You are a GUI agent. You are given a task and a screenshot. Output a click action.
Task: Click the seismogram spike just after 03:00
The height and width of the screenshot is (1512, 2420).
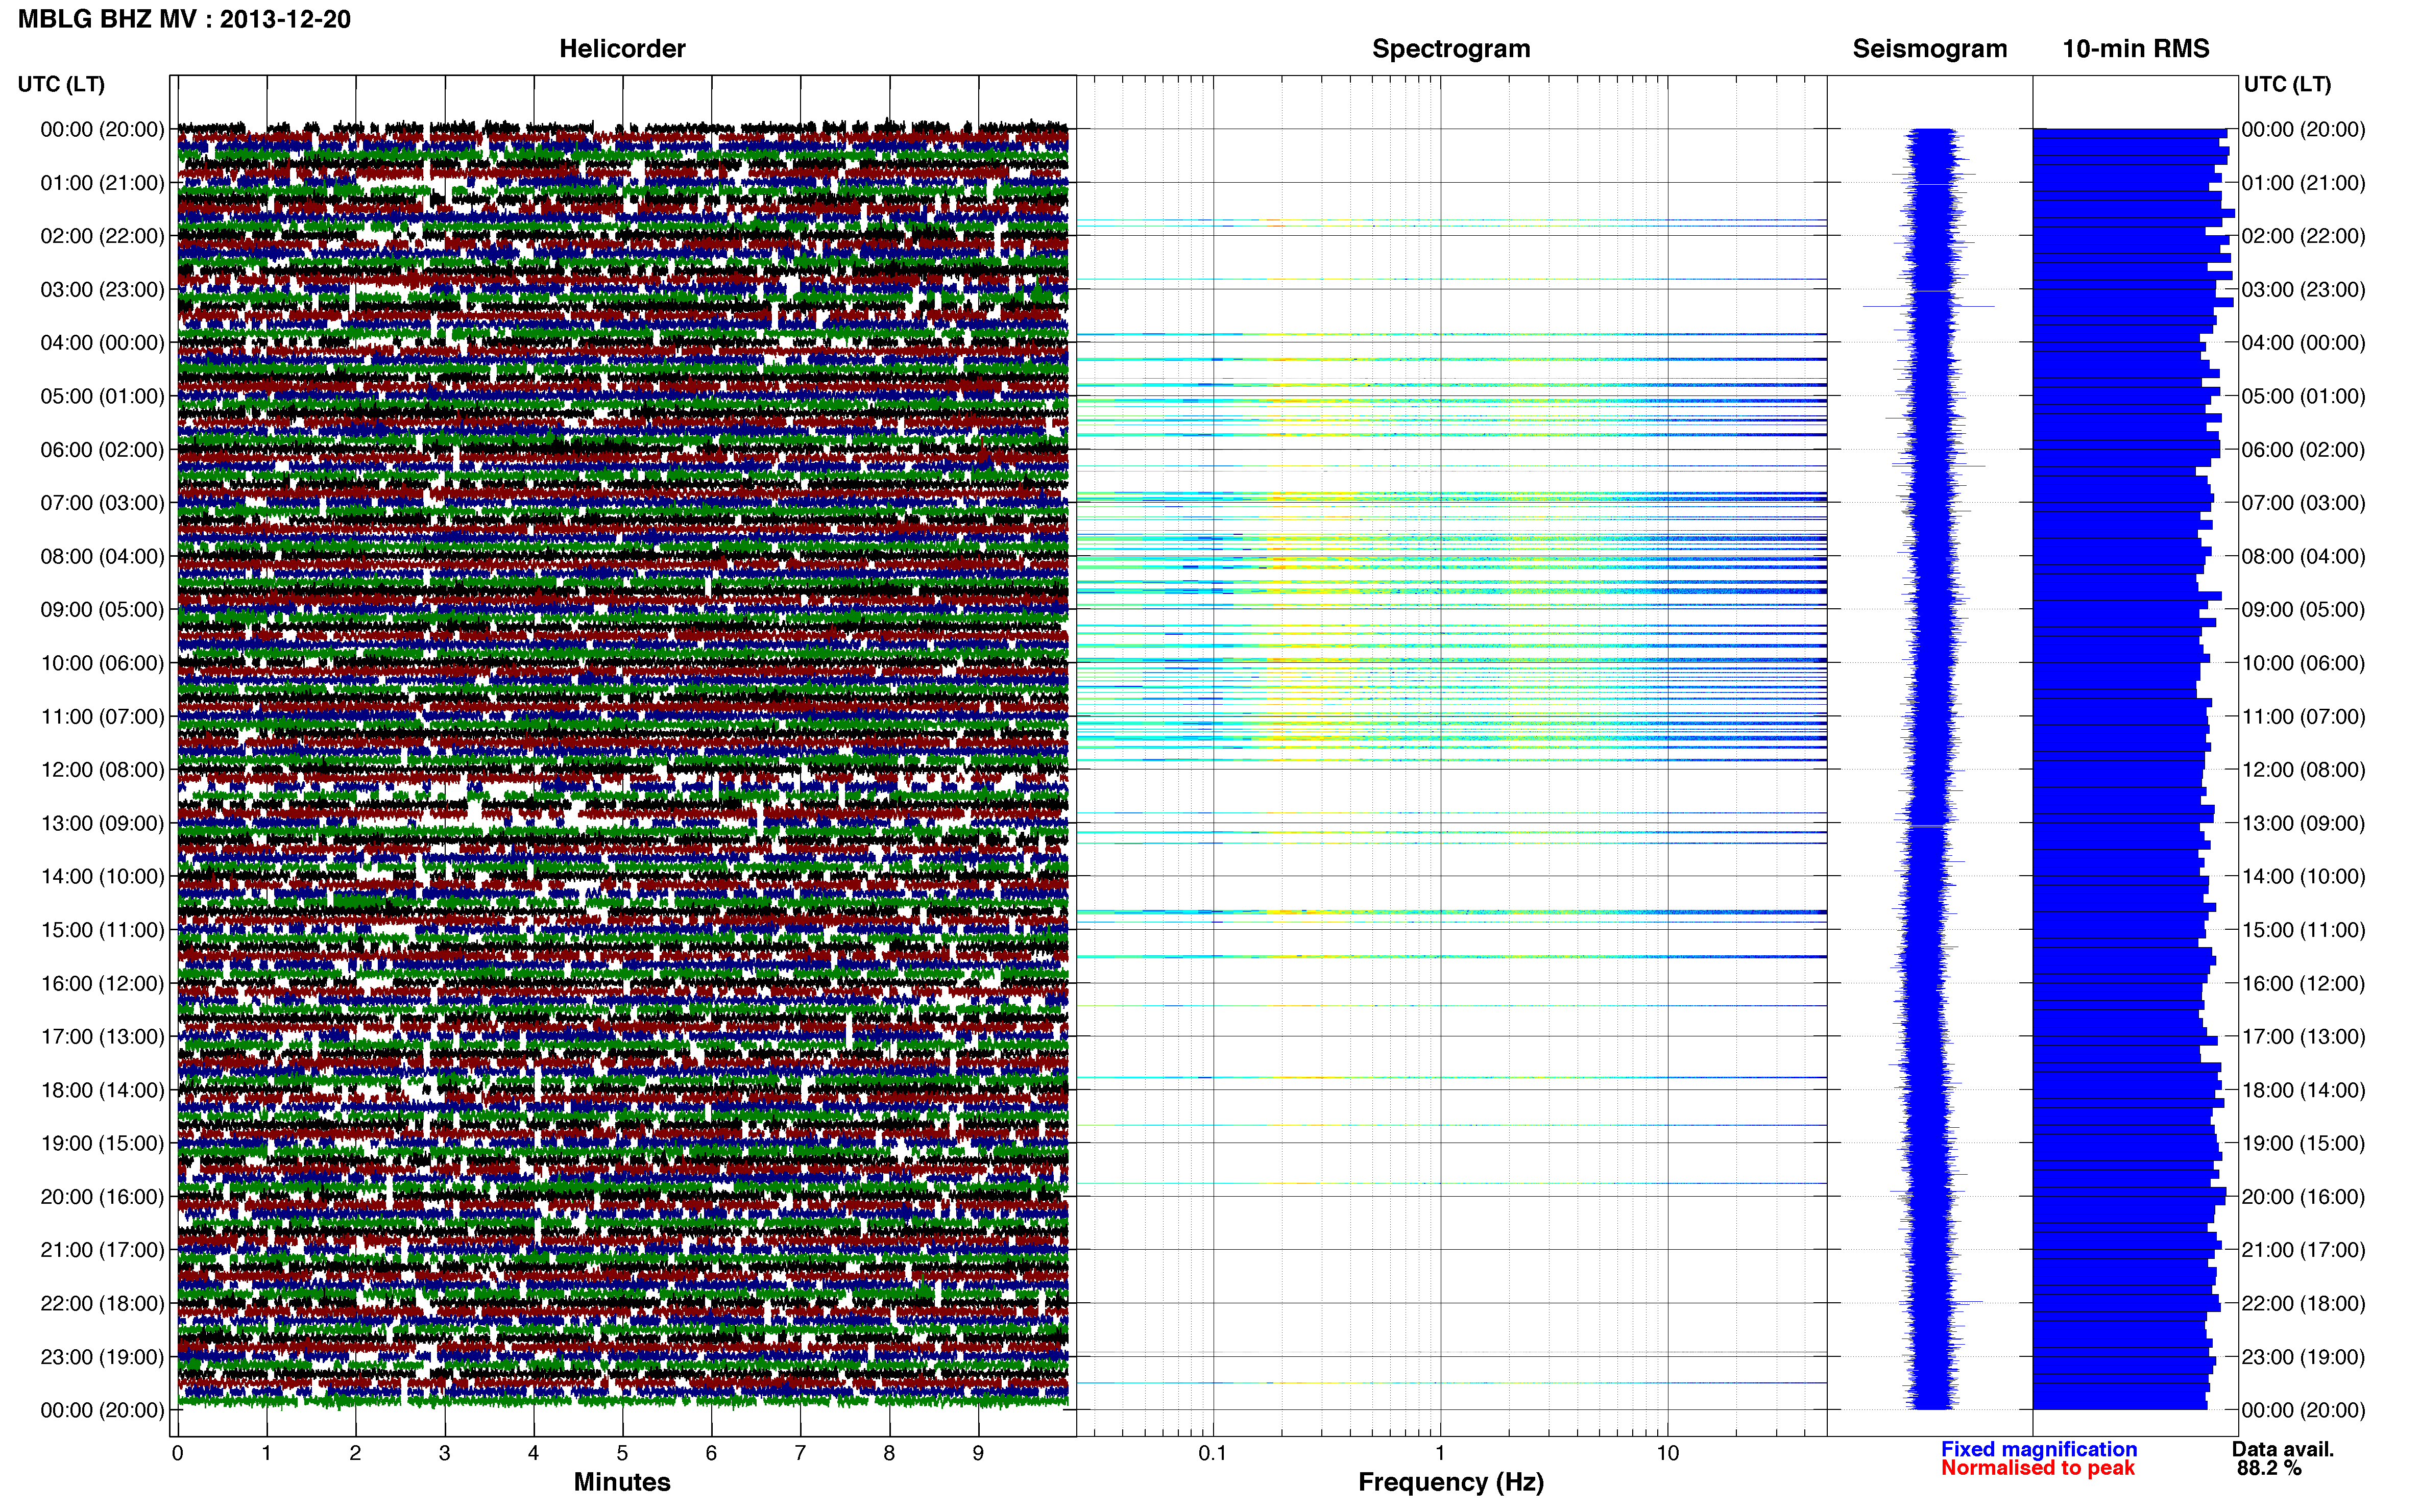1928,306
